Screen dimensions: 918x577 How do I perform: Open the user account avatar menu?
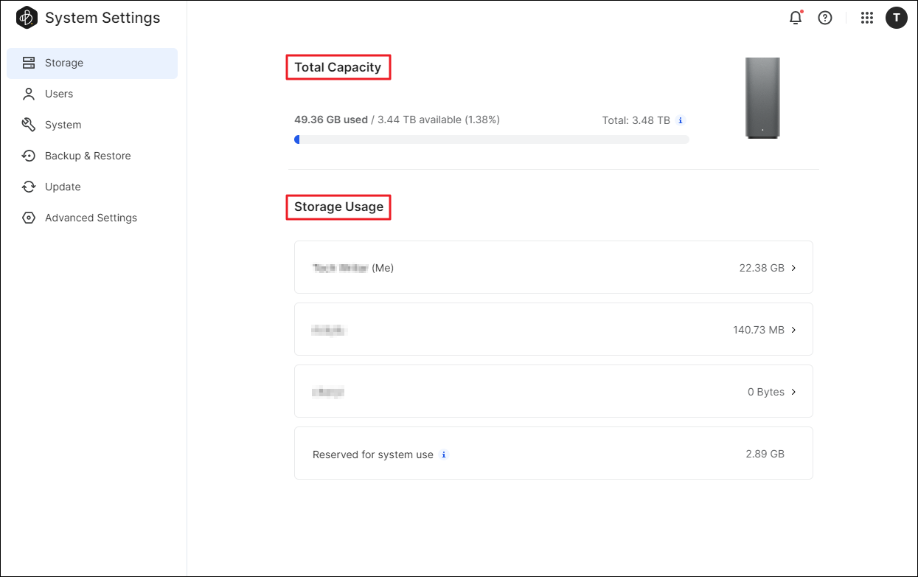896,18
